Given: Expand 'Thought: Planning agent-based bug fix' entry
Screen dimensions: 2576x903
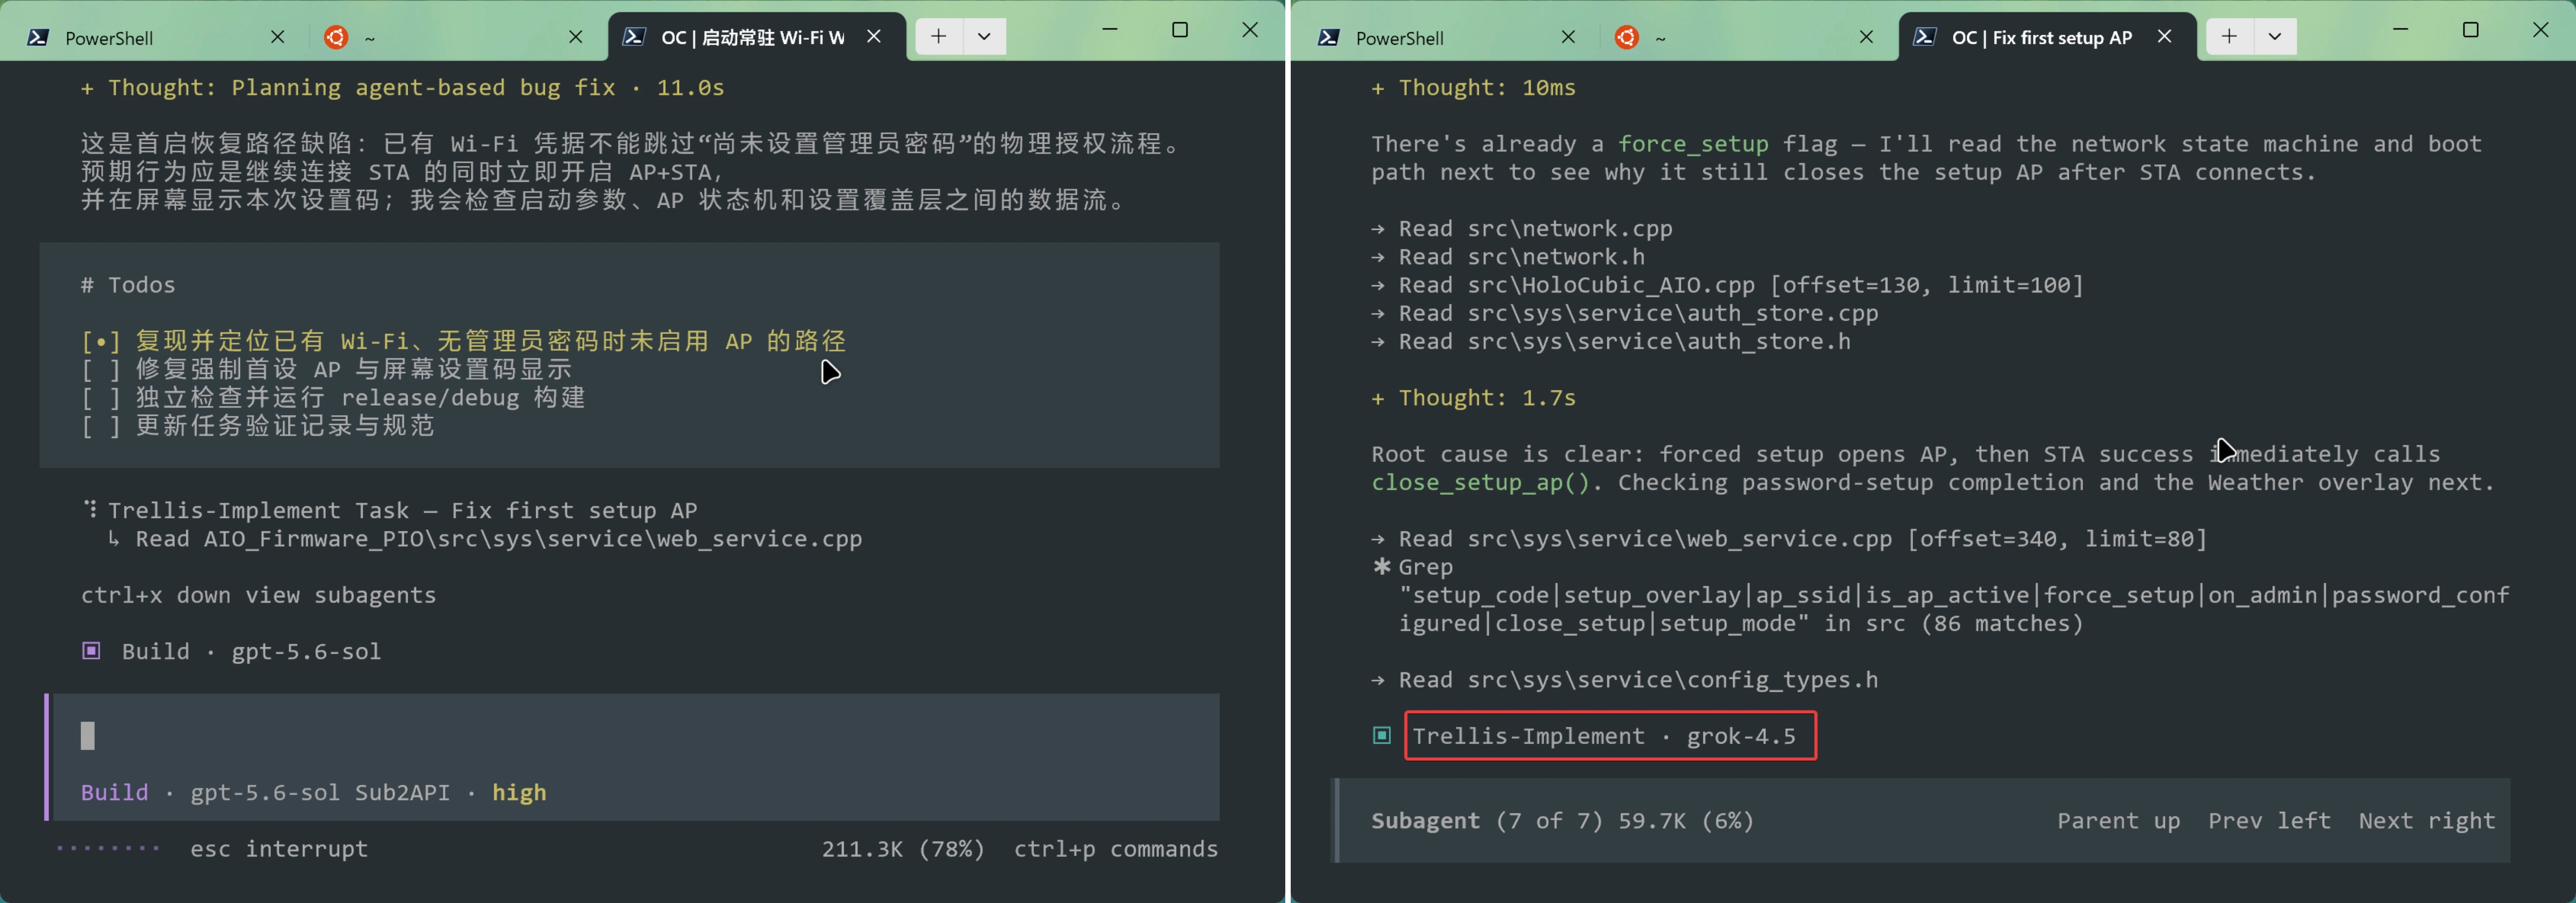Looking at the screenshot, I should [403, 88].
